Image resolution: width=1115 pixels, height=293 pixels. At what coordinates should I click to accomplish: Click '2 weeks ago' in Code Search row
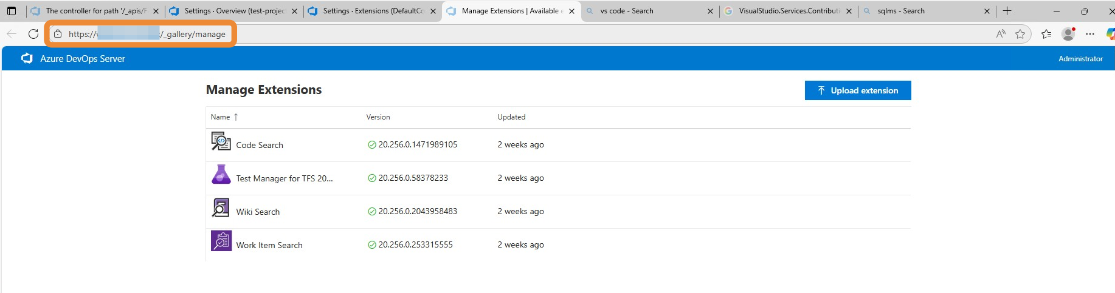click(x=520, y=145)
